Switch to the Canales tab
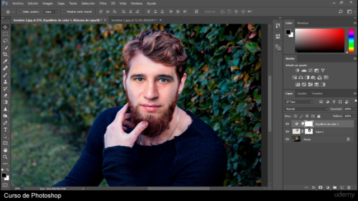Screen dimensions: 358x201 pos(302,93)
